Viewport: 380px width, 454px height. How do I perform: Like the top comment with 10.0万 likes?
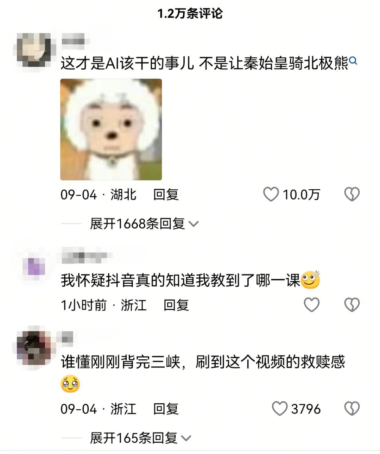[271, 194]
